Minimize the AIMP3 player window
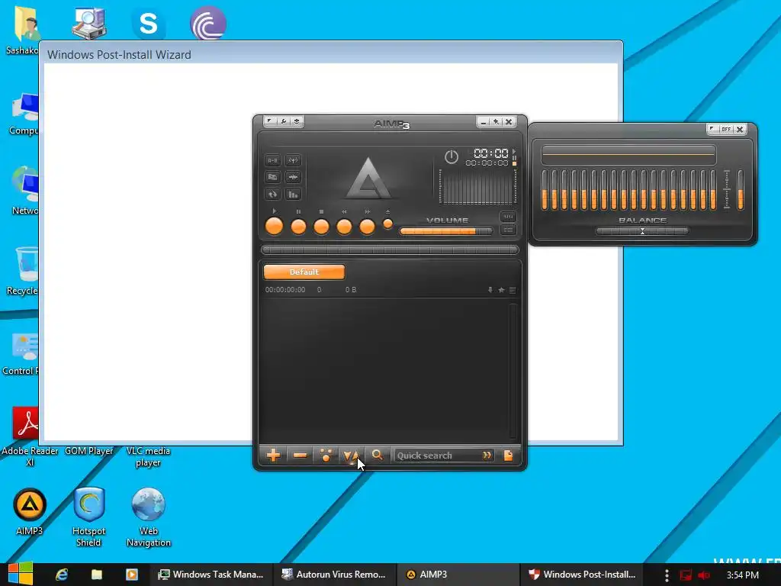 click(483, 121)
